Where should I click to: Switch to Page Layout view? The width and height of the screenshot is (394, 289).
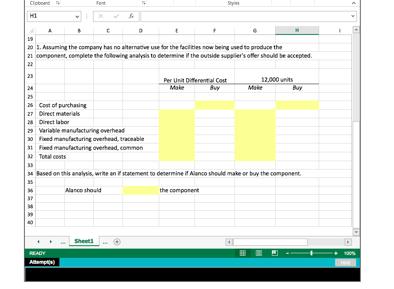[258, 253]
